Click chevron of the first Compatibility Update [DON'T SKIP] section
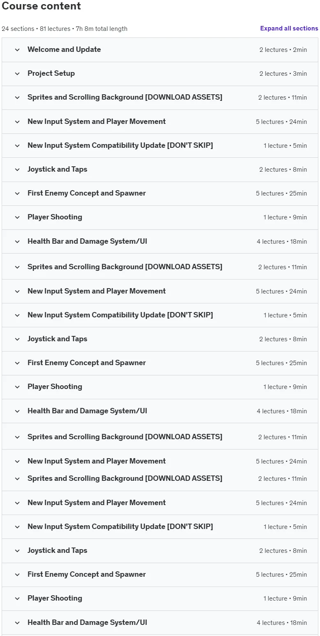The image size is (320, 636). [x=17, y=146]
